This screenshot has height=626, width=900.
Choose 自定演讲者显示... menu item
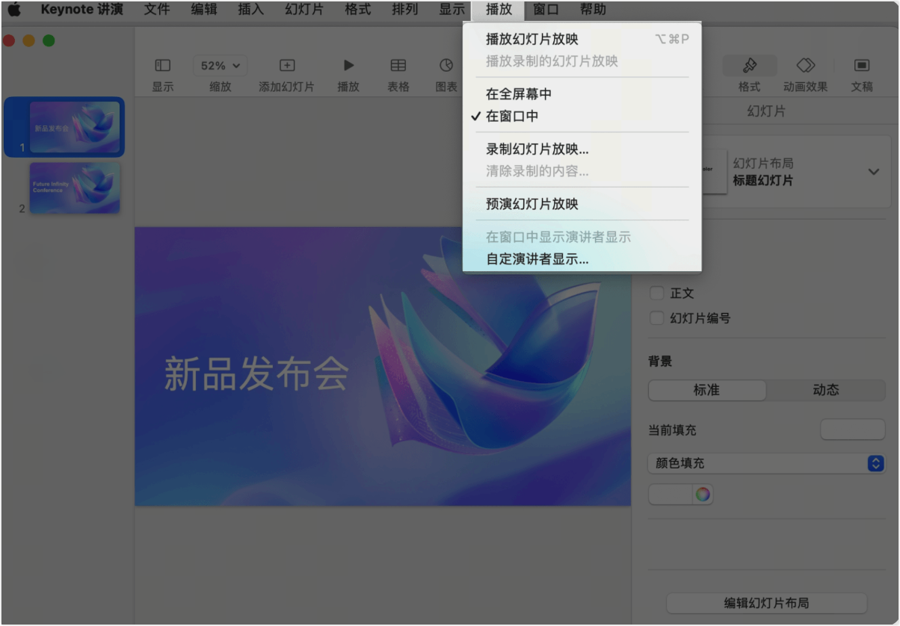coord(582,259)
